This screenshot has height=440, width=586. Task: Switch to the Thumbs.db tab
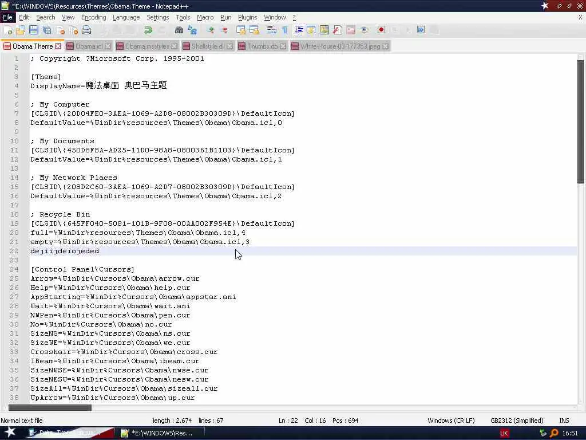pyautogui.click(x=262, y=46)
